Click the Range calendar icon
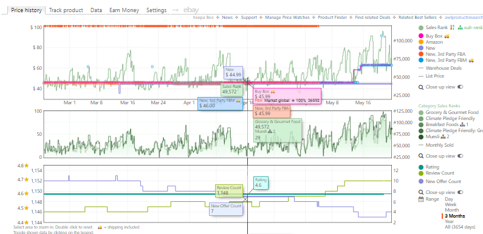Image resolution: width=483 pixels, height=234 pixels. point(421,199)
